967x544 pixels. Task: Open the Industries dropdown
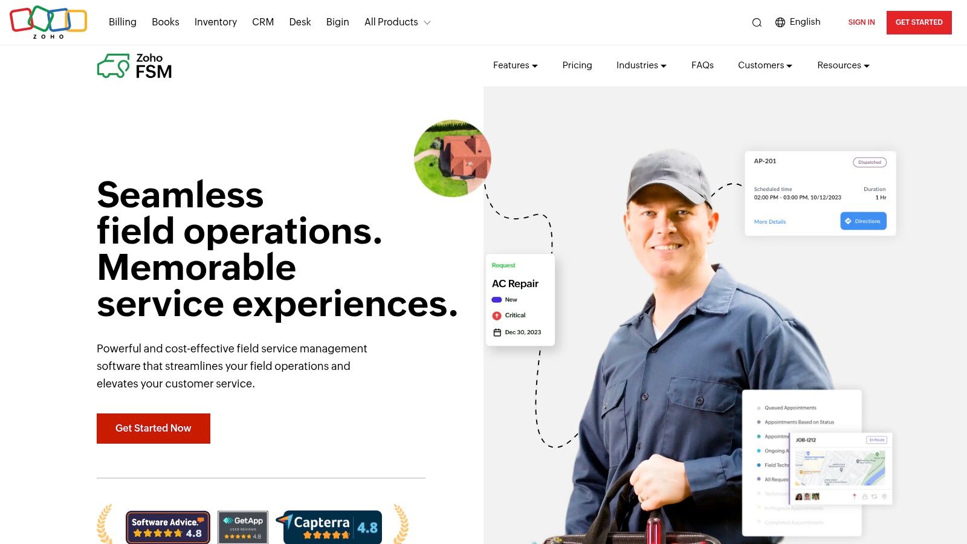pos(641,65)
